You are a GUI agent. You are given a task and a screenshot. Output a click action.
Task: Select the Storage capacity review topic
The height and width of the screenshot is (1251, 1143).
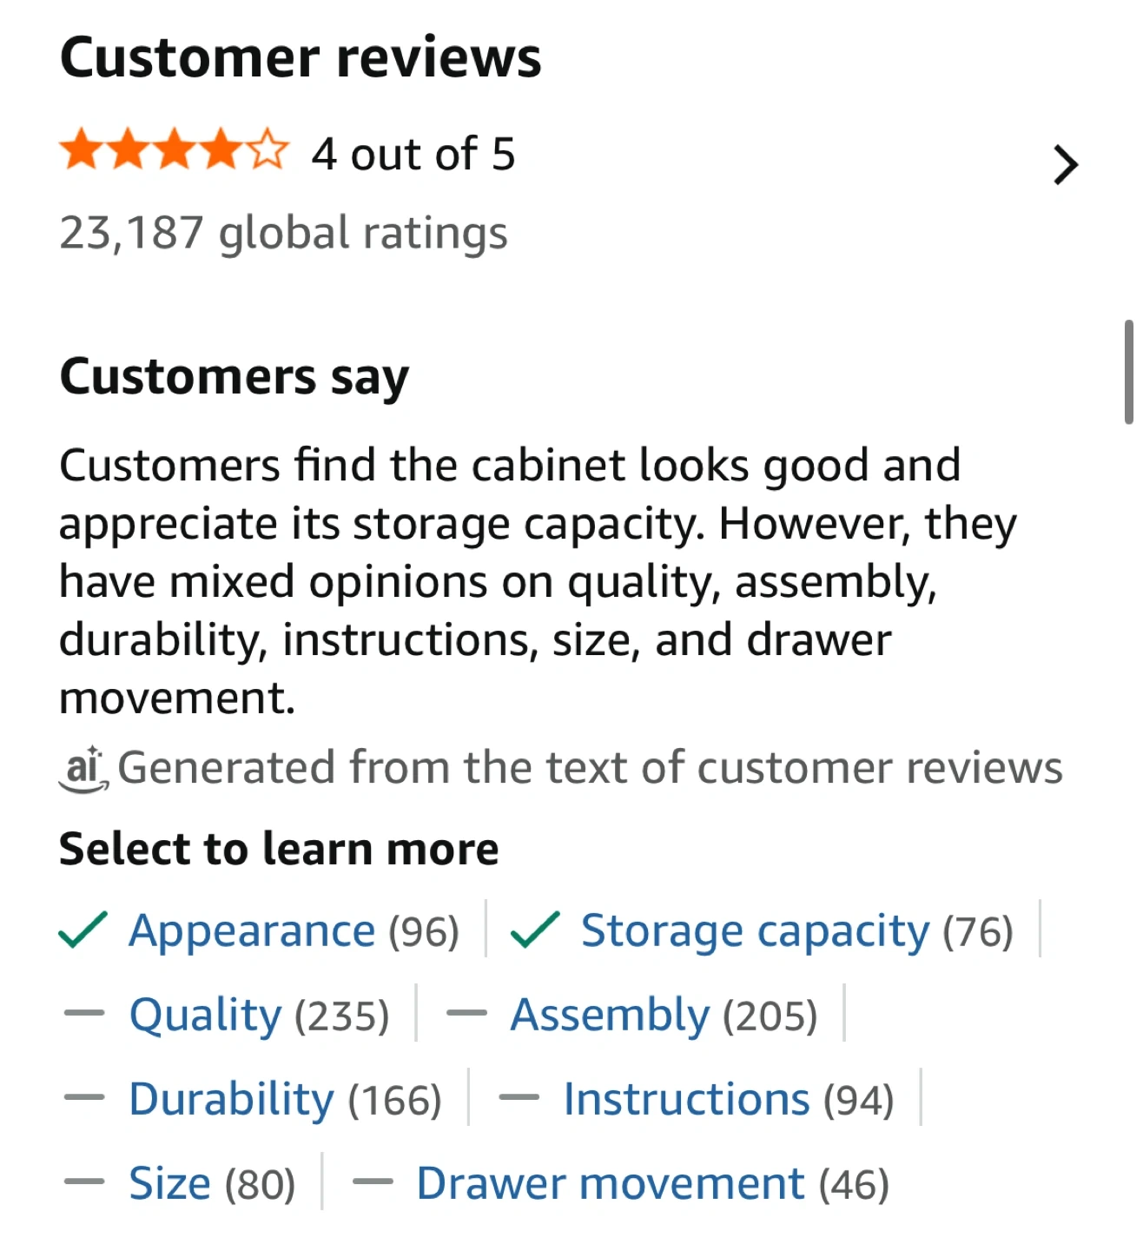755,931
